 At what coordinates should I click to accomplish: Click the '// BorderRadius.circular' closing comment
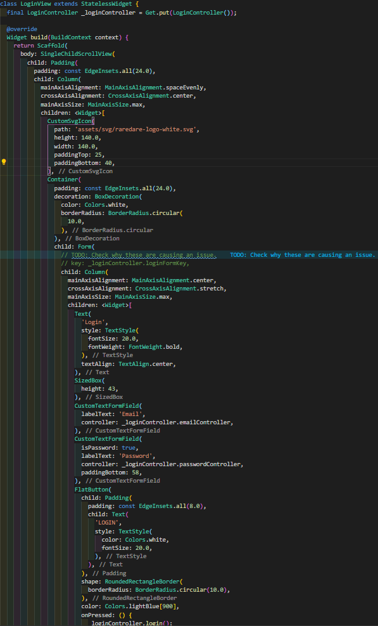[113, 230]
